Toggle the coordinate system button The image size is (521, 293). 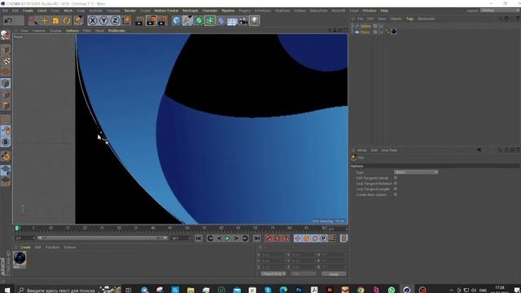[x=126, y=20]
